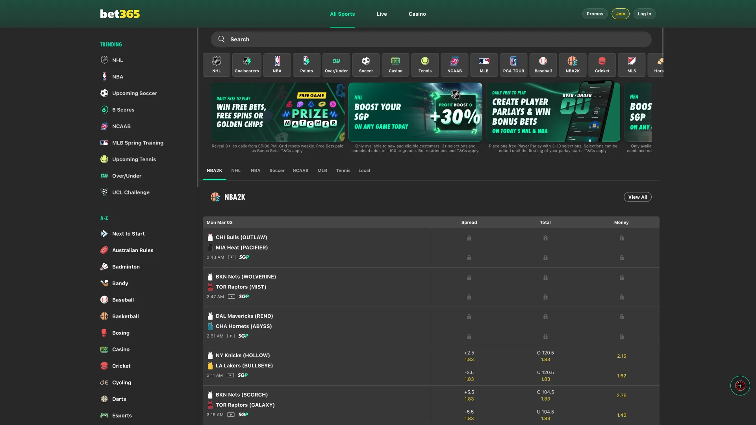Open the floating casino roulette icon
This screenshot has height=425, width=756.
click(x=740, y=386)
